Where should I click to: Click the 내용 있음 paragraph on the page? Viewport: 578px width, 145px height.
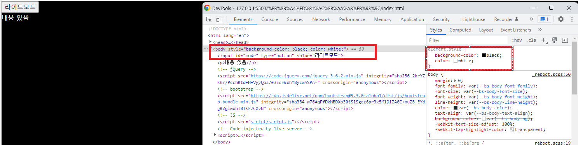15,17
